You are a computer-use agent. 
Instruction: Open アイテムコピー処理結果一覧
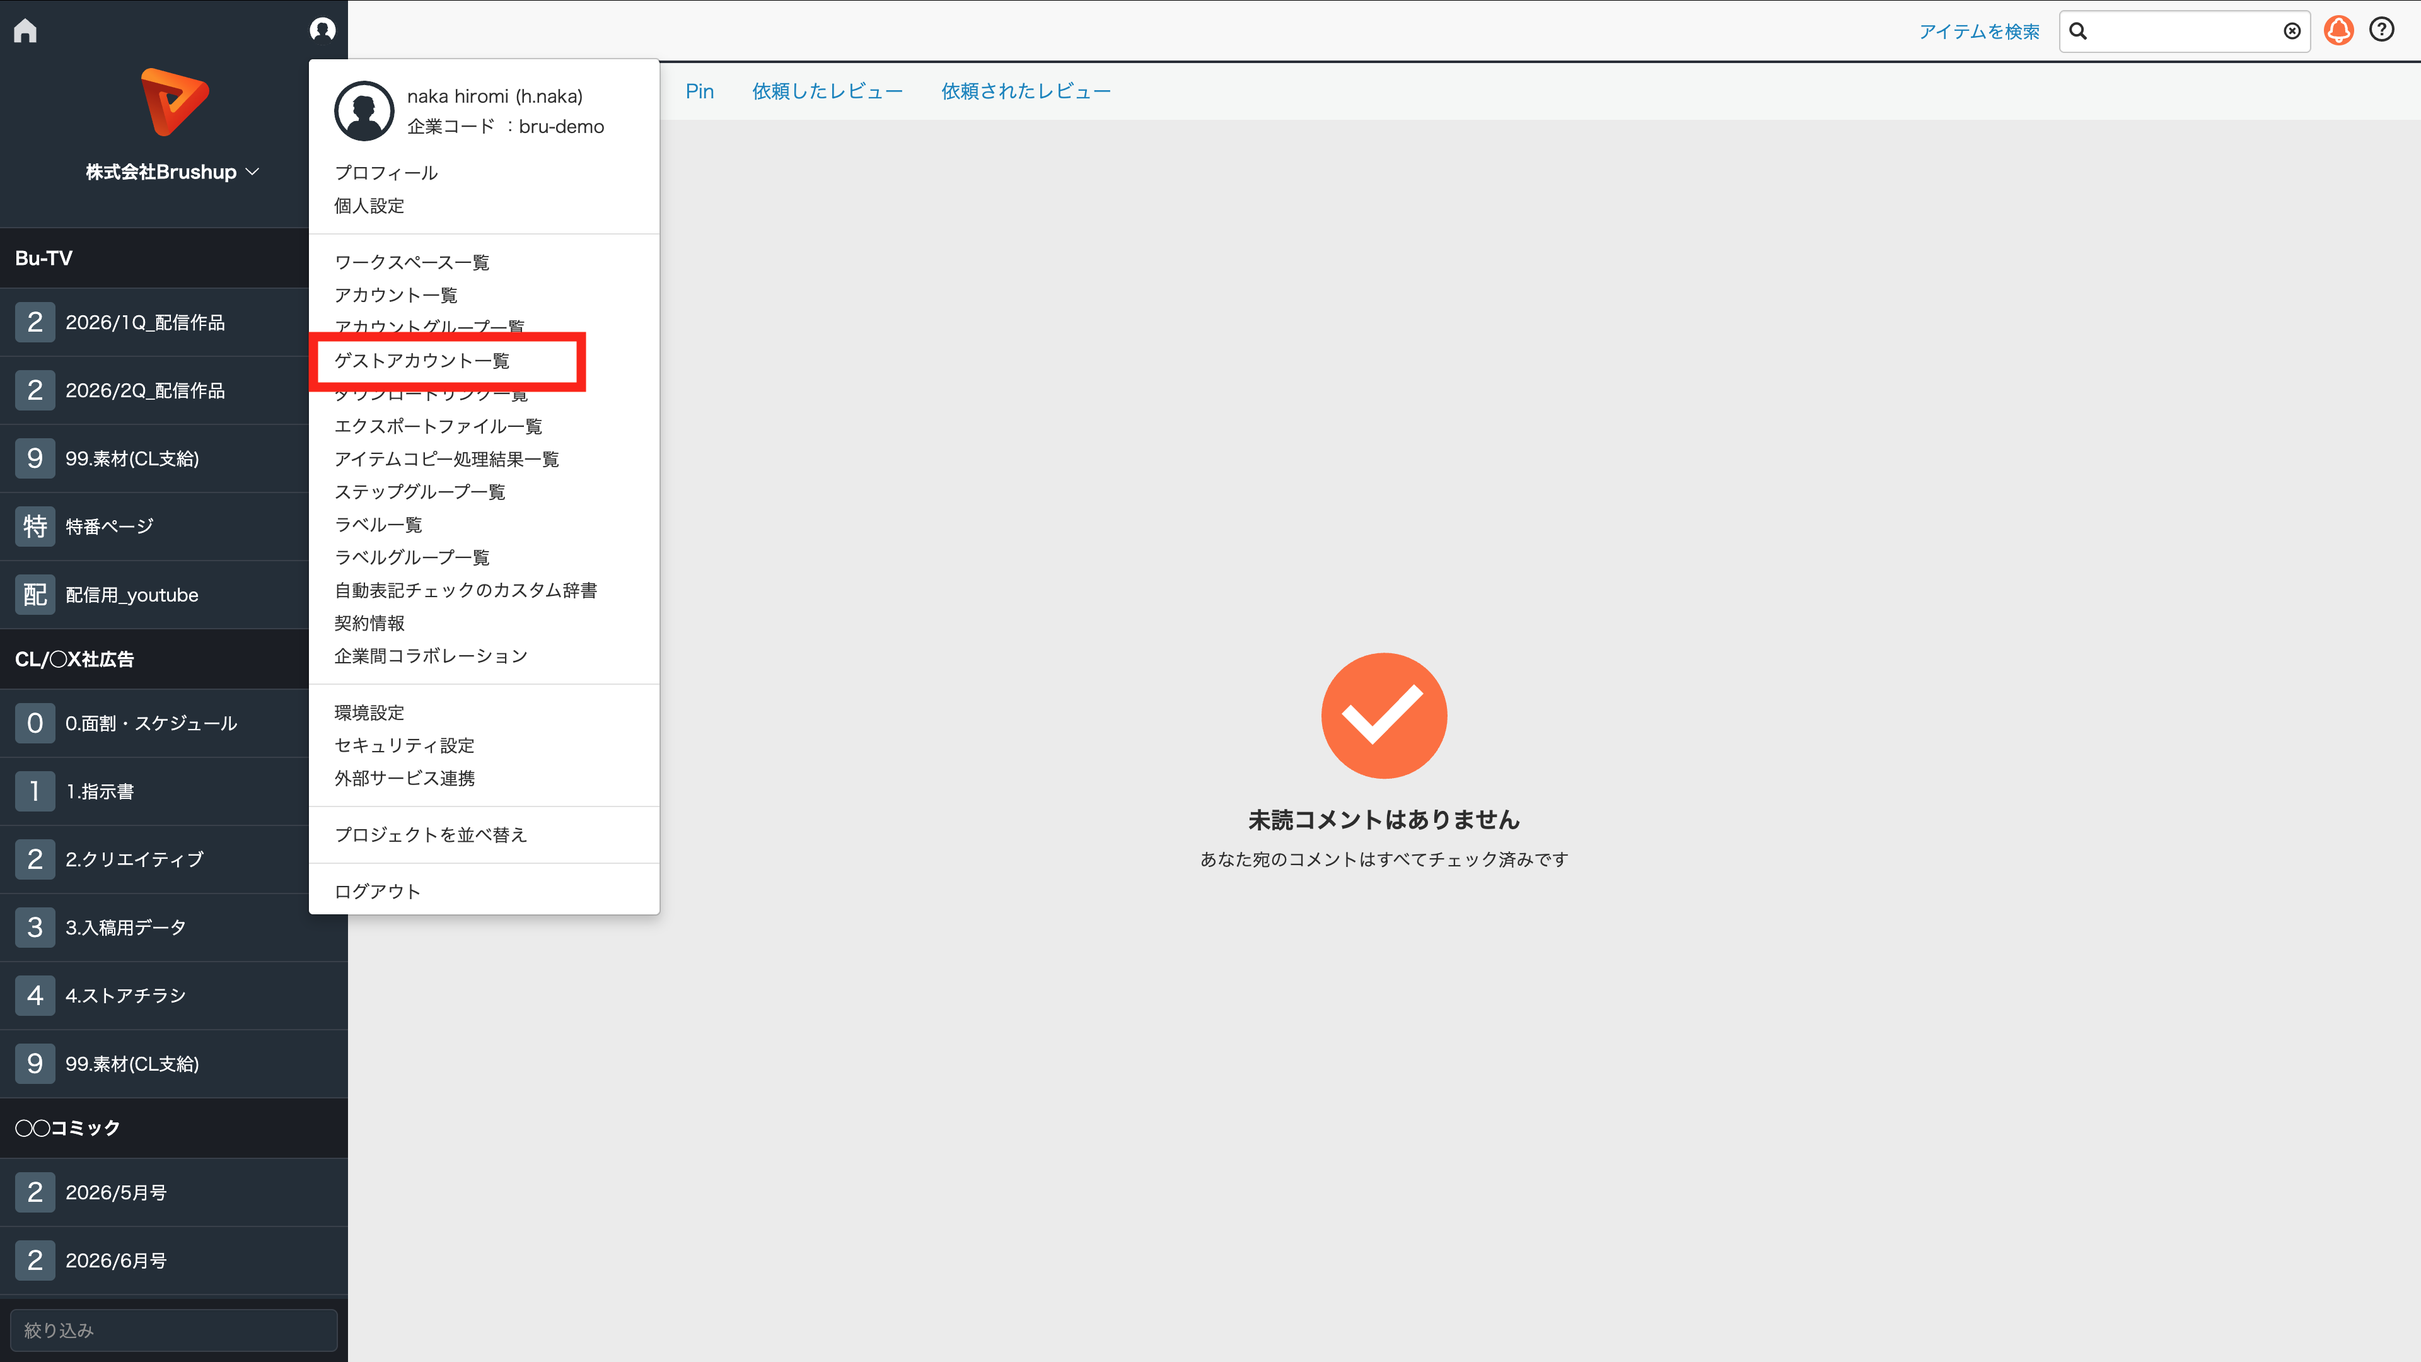tap(446, 460)
